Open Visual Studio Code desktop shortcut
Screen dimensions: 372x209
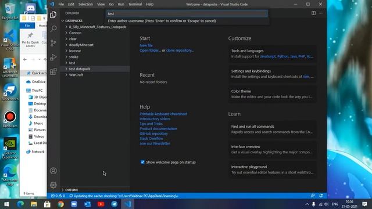point(10,40)
